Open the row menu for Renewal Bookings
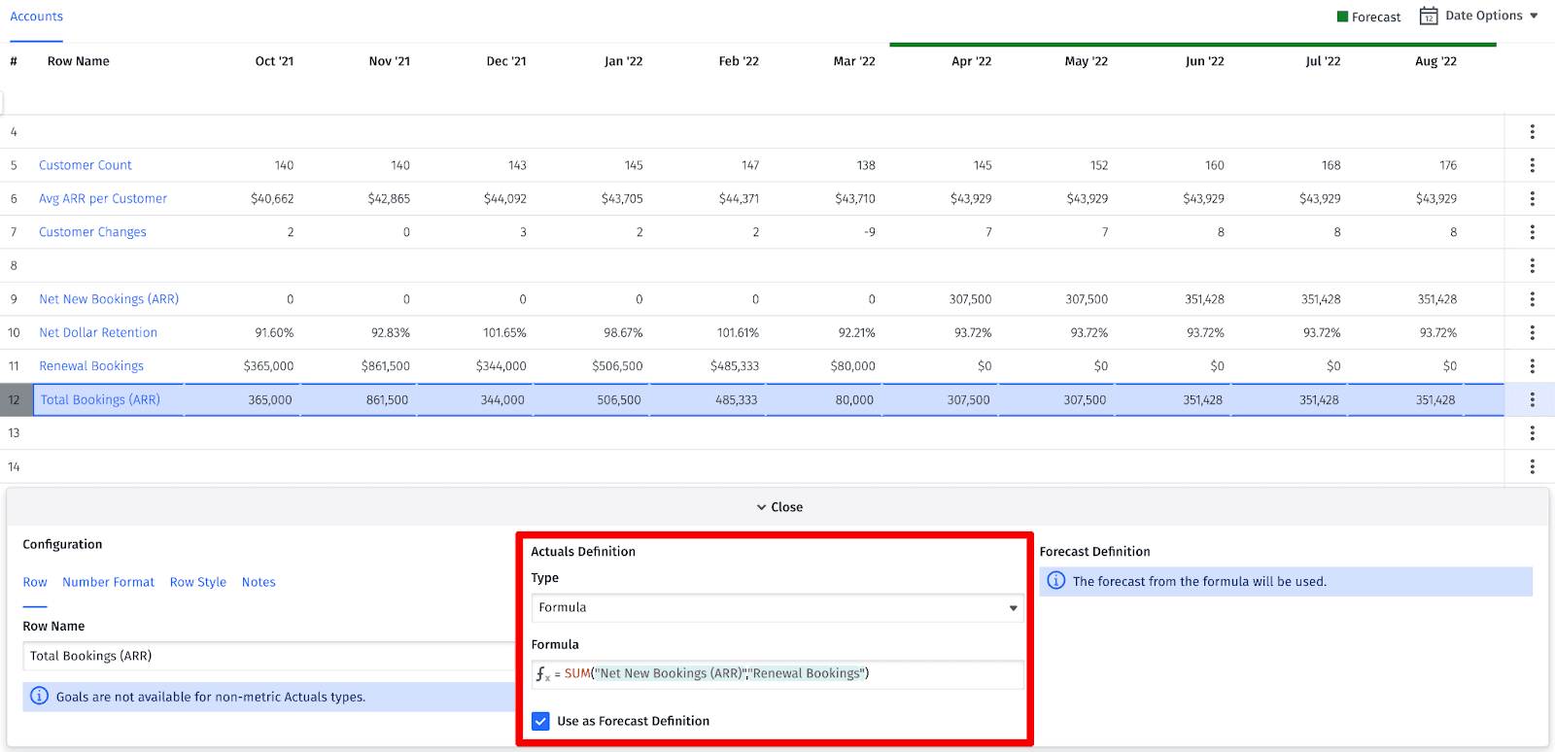Viewport: 1555px width, 752px height. click(x=1532, y=366)
